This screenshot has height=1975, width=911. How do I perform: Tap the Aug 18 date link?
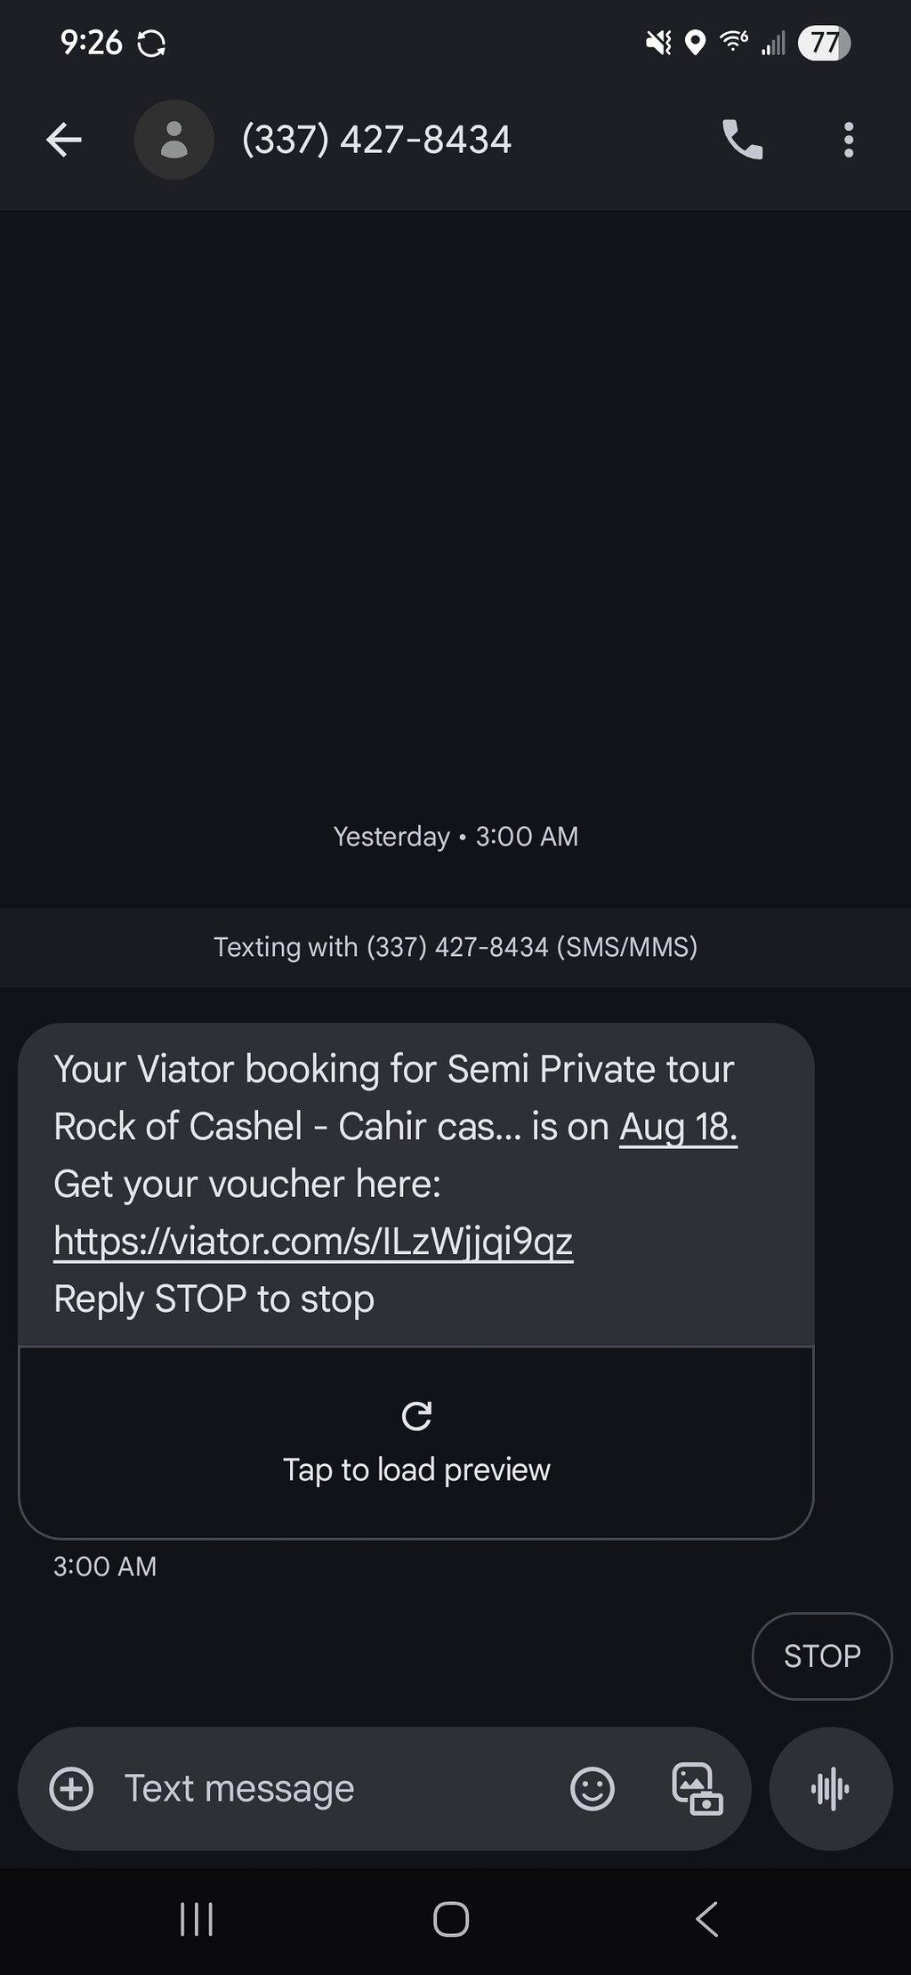click(678, 1127)
